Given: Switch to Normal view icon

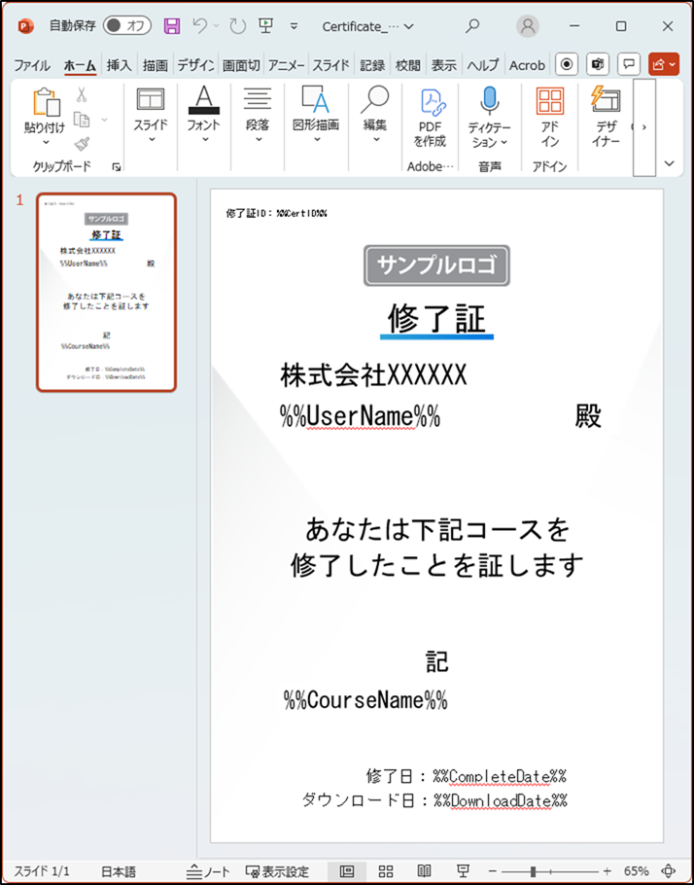Looking at the screenshot, I should pos(347,871).
